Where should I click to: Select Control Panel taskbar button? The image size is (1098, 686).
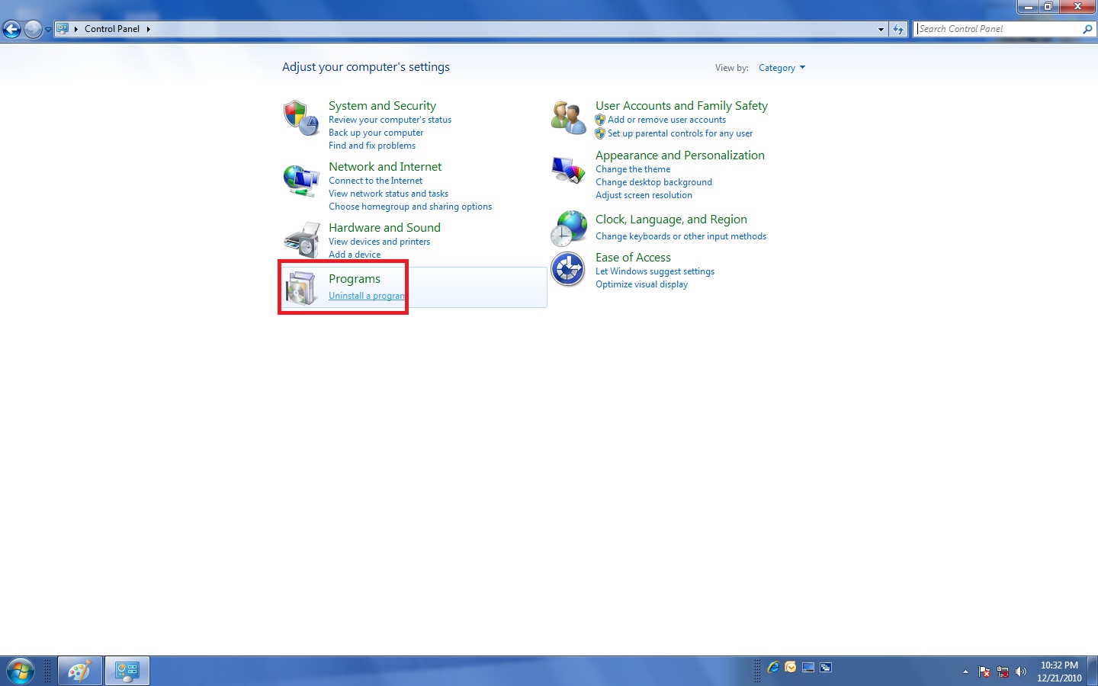coord(127,672)
